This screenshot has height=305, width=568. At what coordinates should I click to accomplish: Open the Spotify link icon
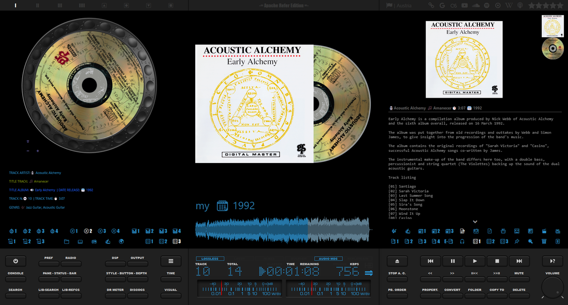486,5
